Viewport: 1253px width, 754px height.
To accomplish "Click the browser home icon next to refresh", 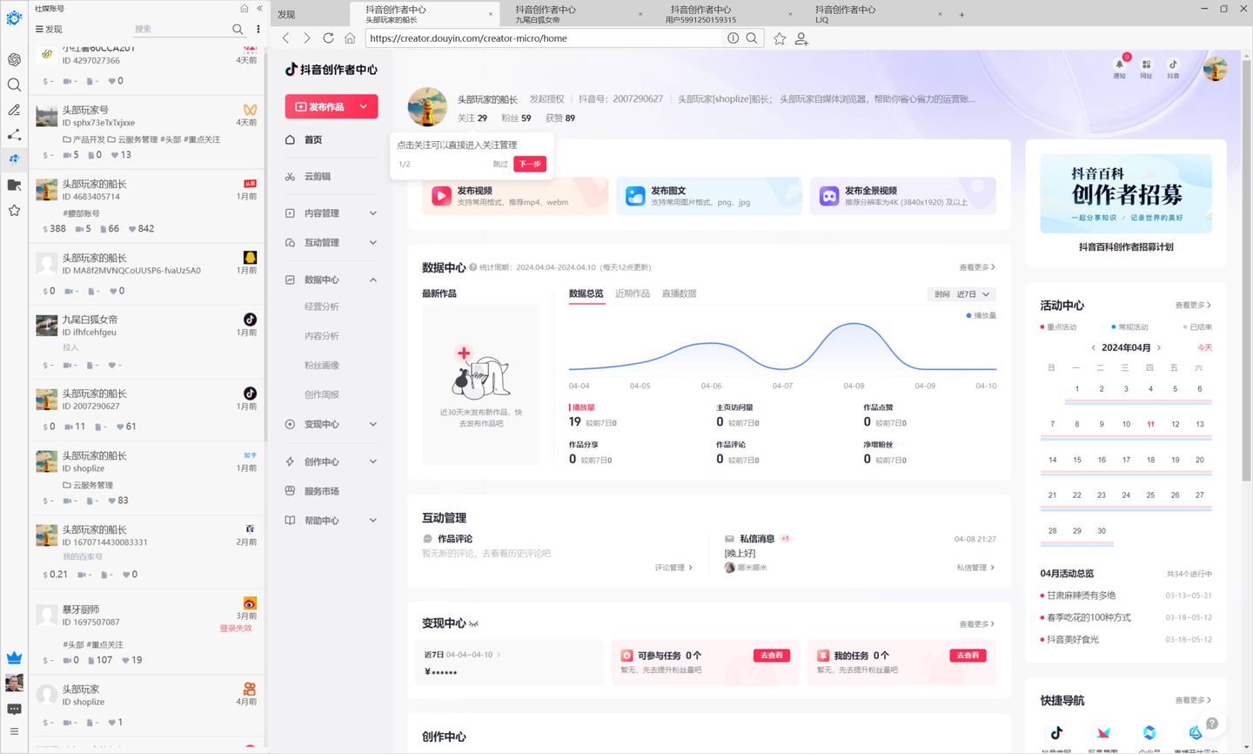I will pyautogui.click(x=350, y=38).
